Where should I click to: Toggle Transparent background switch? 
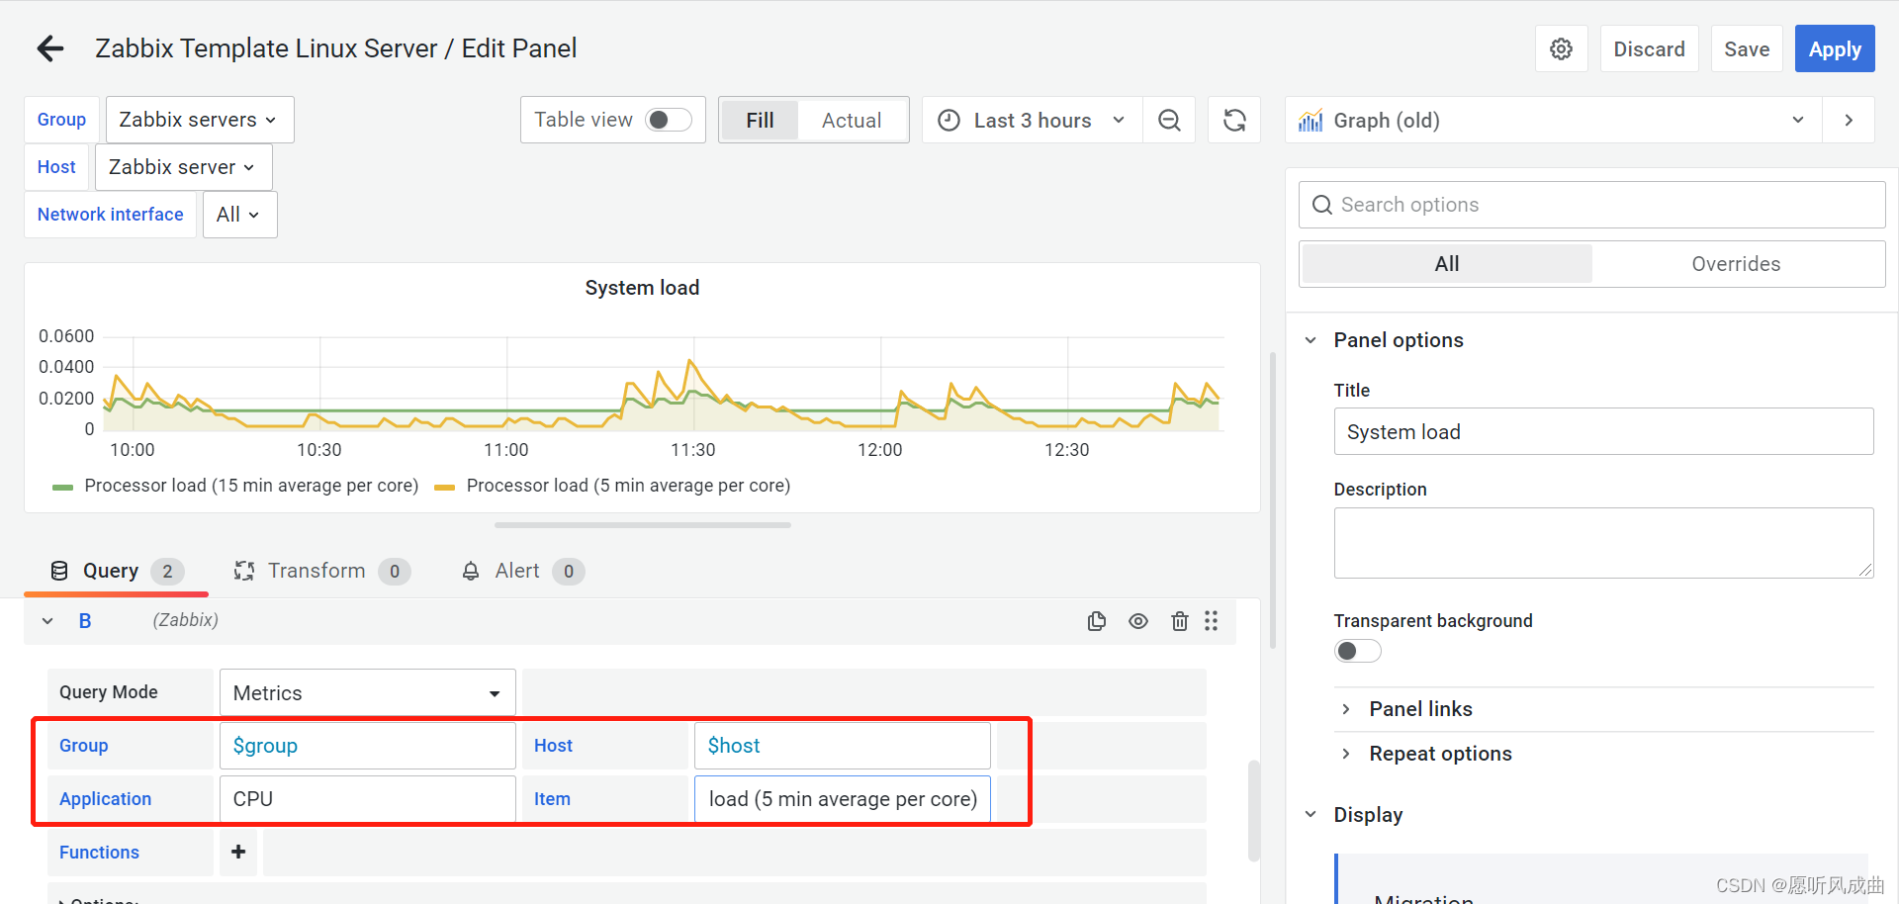point(1357,651)
